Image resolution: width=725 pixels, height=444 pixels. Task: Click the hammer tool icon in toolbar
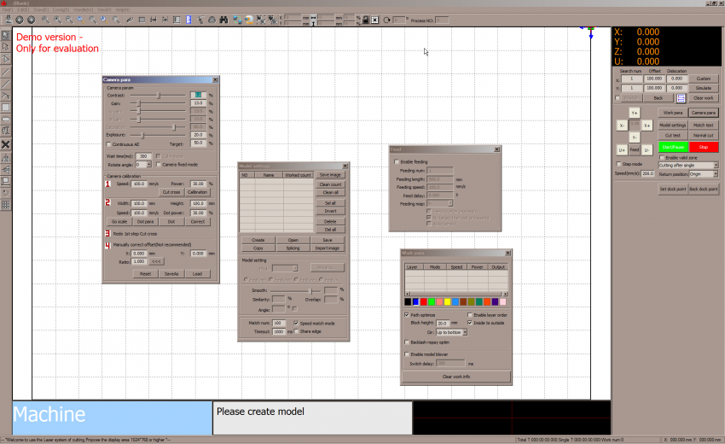click(x=200, y=20)
